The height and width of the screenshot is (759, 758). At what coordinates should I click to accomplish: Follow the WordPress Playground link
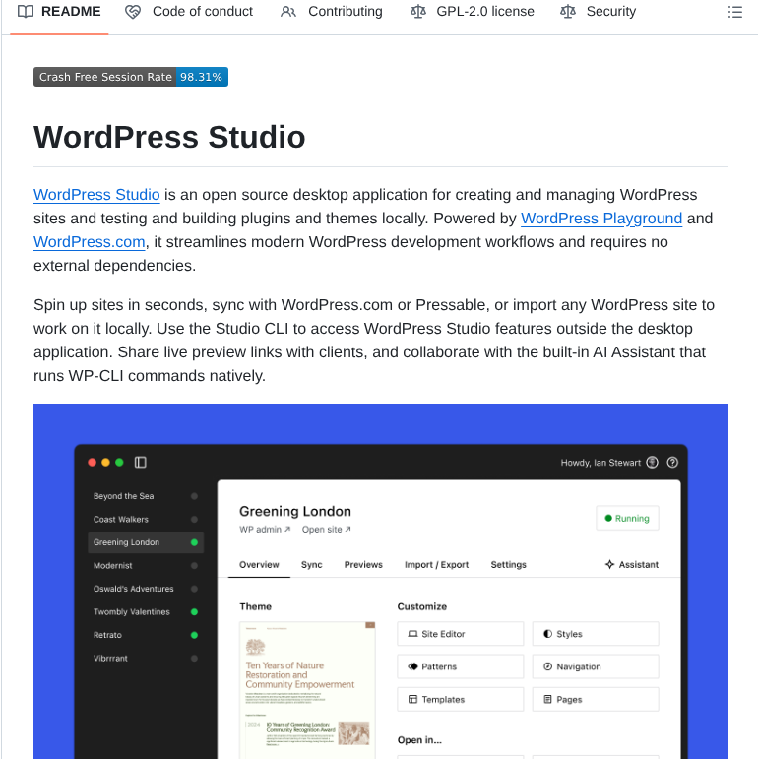point(601,219)
